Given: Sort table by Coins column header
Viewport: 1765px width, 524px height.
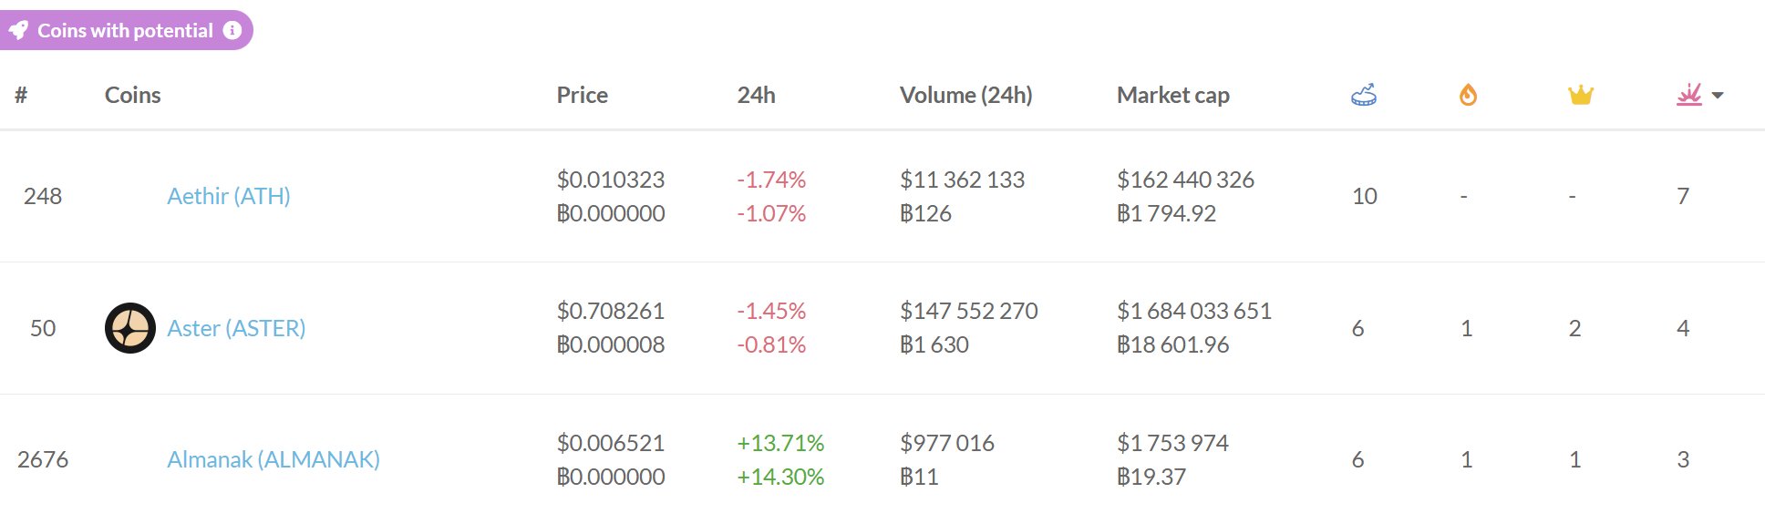Looking at the screenshot, I should pyautogui.click(x=132, y=95).
